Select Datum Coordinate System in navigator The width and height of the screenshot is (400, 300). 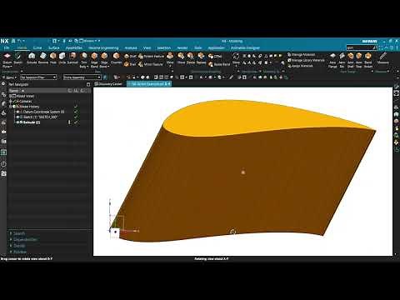[41, 112]
